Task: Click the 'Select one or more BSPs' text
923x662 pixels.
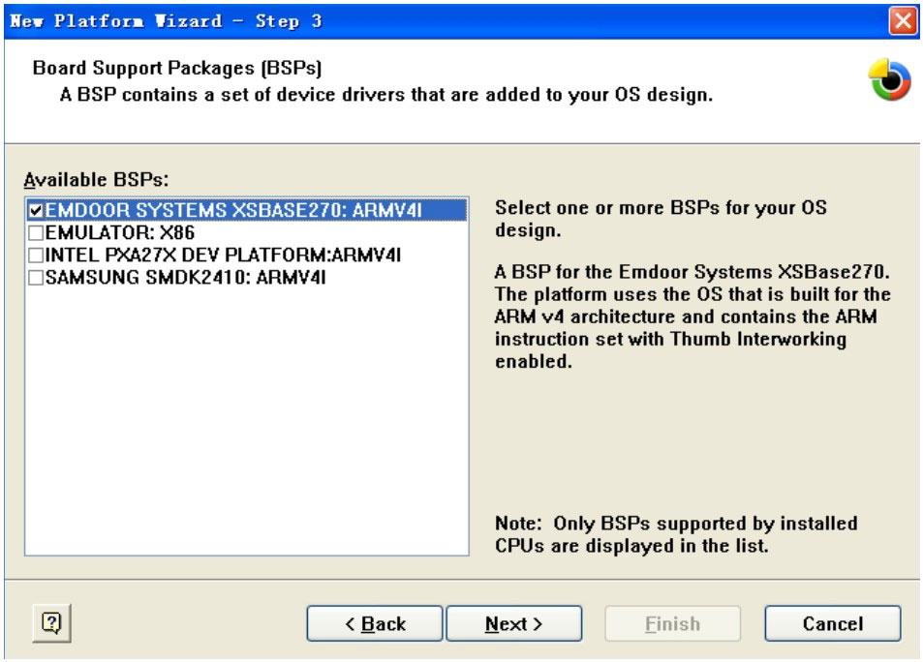Action: [661, 219]
